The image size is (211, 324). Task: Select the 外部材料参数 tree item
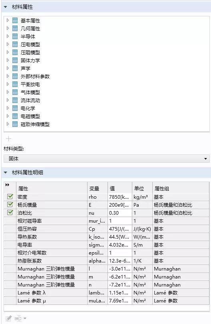coord(35,77)
